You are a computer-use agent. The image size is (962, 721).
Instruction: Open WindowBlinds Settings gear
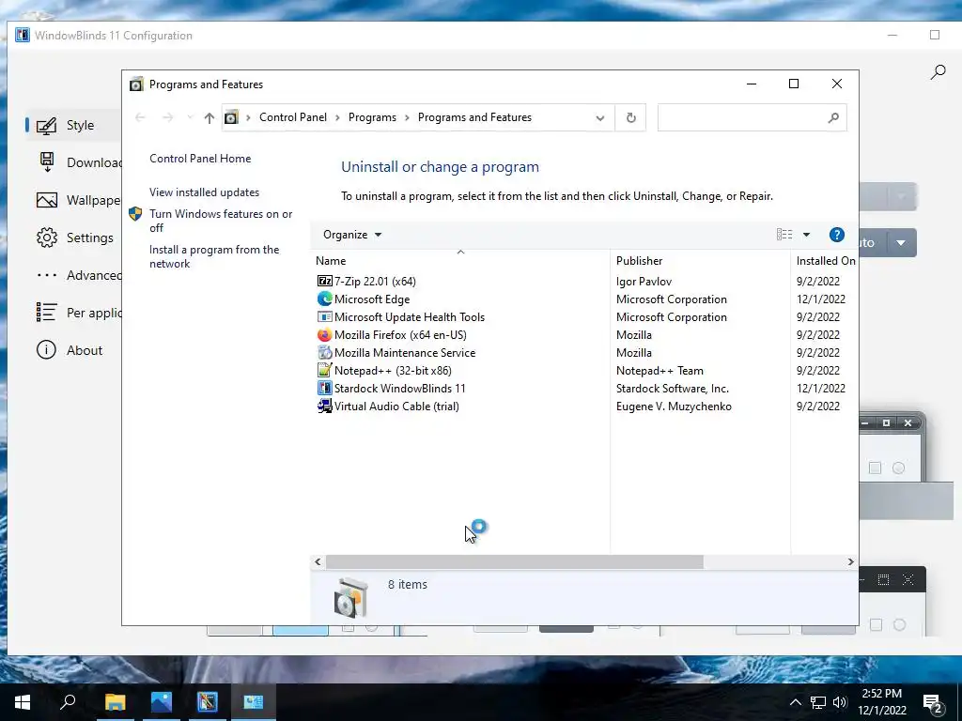[x=47, y=238]
